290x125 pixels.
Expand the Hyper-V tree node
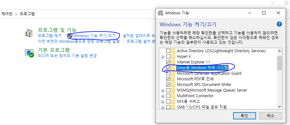163,57
